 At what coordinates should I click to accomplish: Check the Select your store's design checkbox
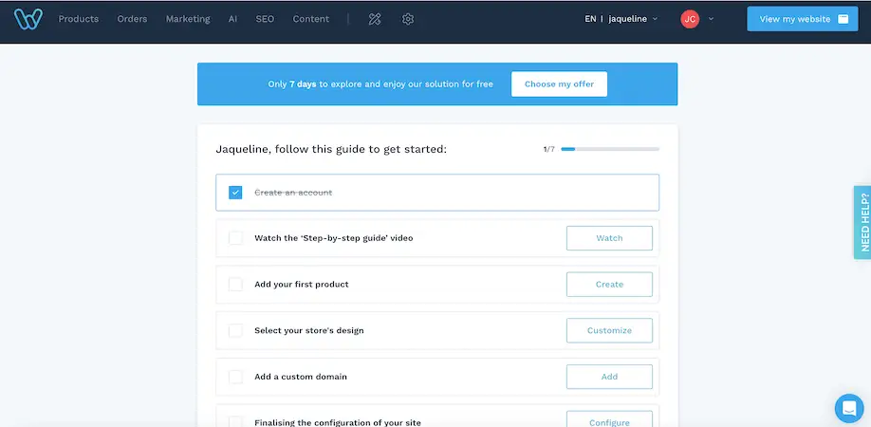[235, 330]
